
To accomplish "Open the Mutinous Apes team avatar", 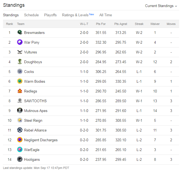I will coord(20,111).
